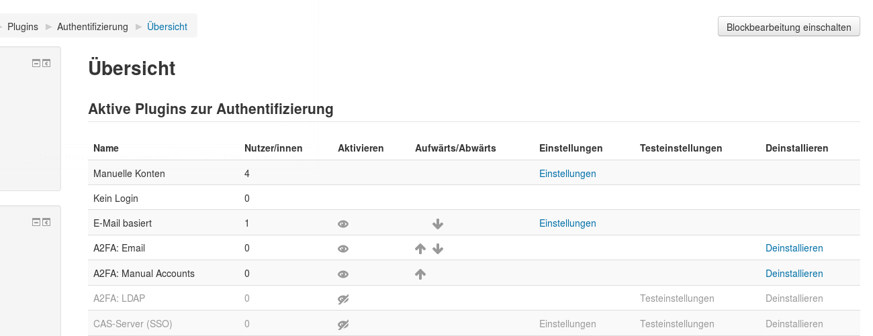
Task: Disable the E-Mail basiert plugin
Action: (x=343, y=224)
